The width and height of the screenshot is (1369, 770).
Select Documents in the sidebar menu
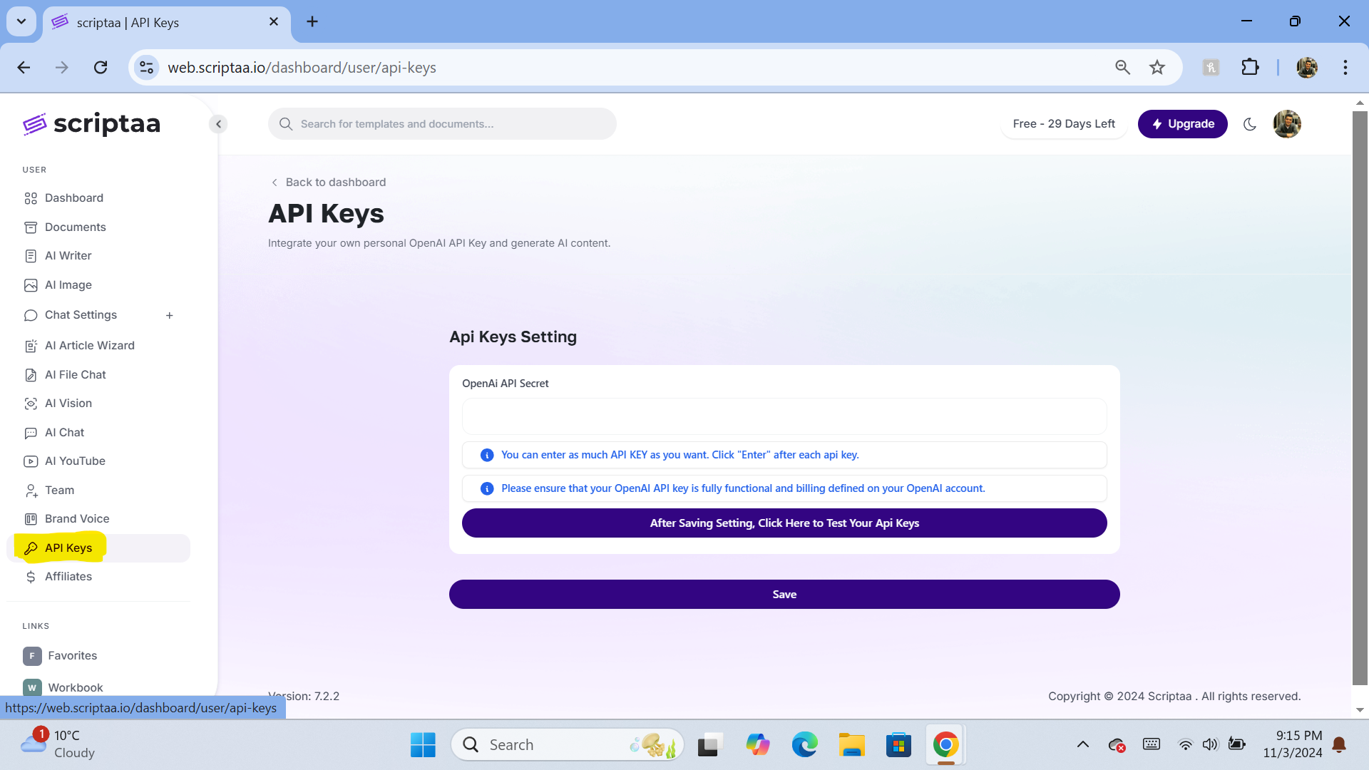click(x=75, y=227)
